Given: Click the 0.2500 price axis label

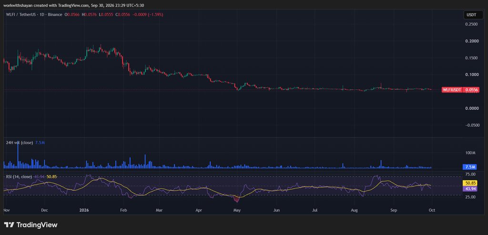Looking at the screenshot, I should click(x=470, y=24).
